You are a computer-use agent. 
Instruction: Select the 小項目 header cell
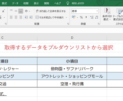pyautogui.click(x=72, y=61)
